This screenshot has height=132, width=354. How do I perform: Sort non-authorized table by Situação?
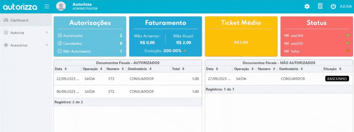click(x=332, y=69)
